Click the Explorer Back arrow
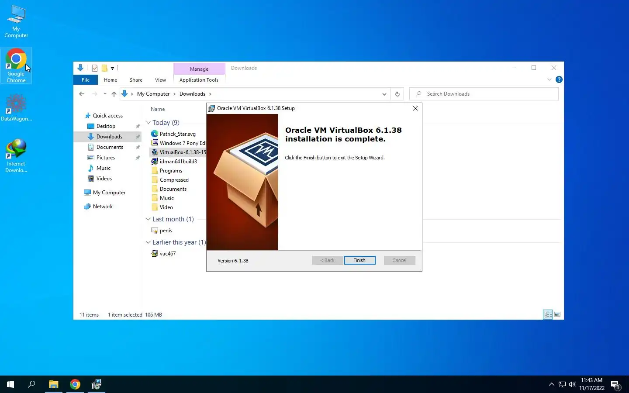This screenshot has width=629, height=393. (x=82, y=94)
